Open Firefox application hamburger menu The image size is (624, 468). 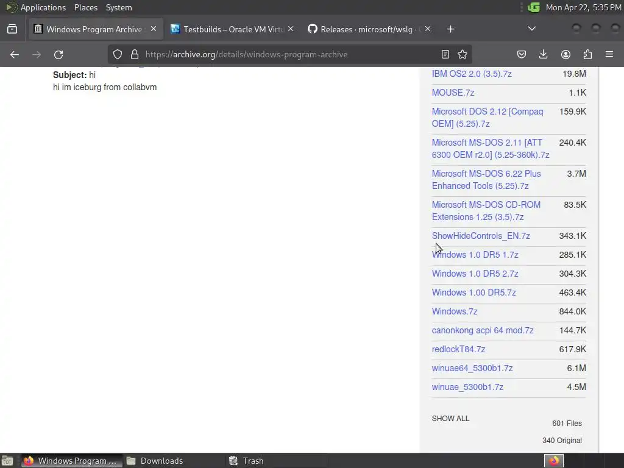[609, 54]
